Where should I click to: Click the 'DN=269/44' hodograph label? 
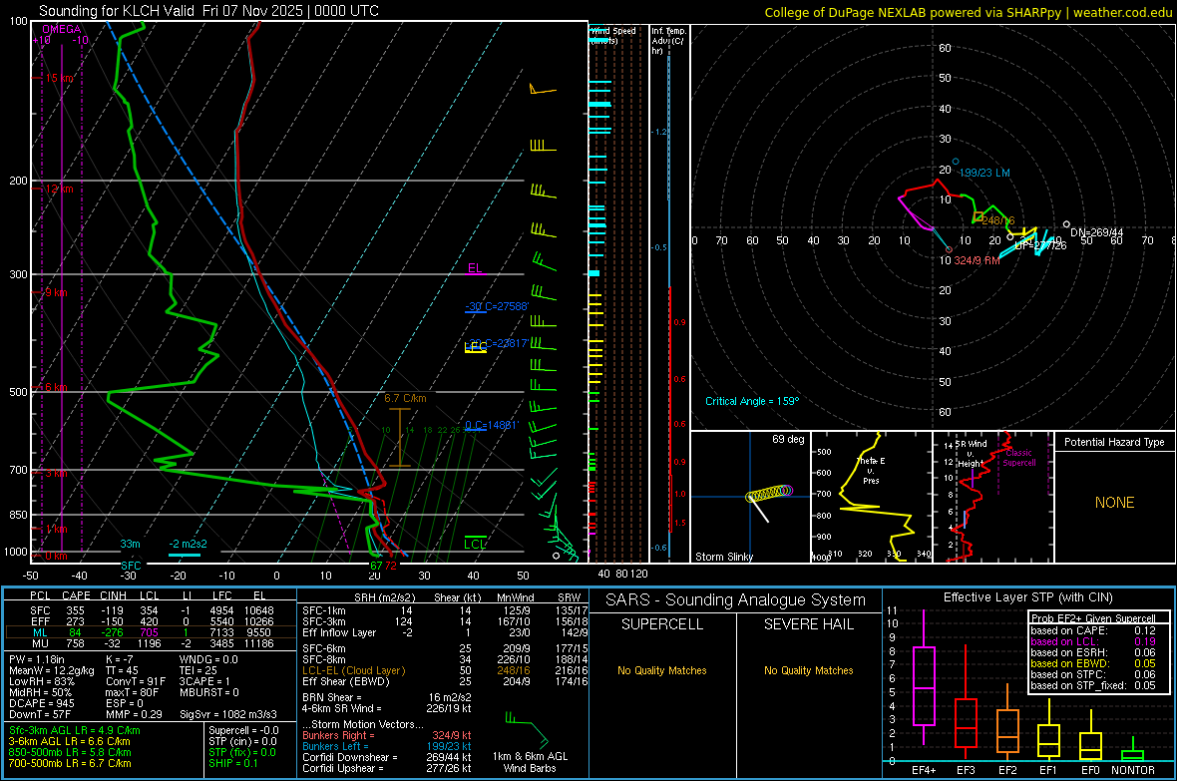(x=1096, y=232)
